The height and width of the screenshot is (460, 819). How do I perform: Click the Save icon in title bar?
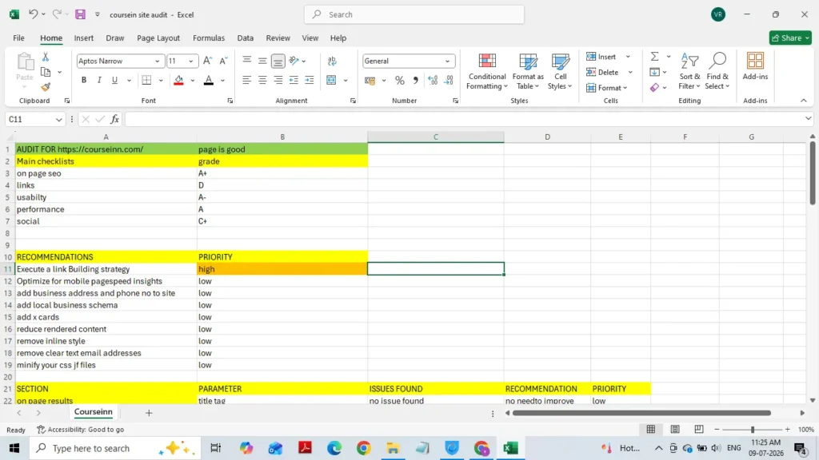tap(80, 14)
